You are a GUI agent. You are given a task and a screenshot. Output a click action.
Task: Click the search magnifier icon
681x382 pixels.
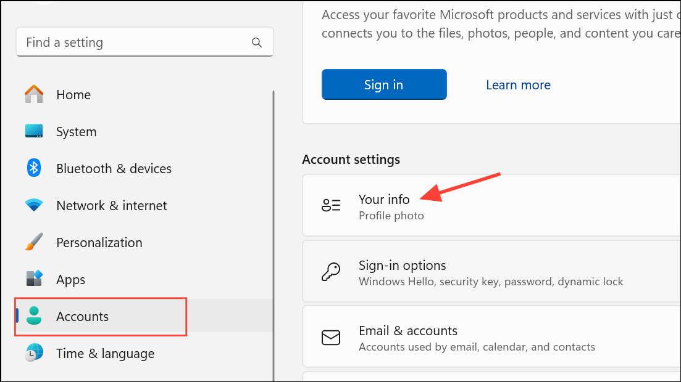pyautogui.click(x=257, y=43)
